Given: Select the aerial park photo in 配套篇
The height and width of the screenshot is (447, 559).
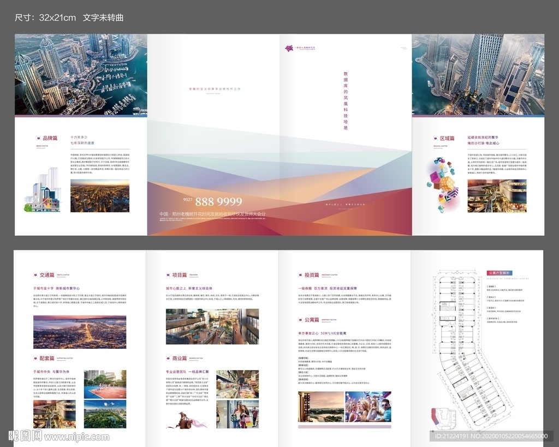Looking at the screenshot, I should (105, 414).
